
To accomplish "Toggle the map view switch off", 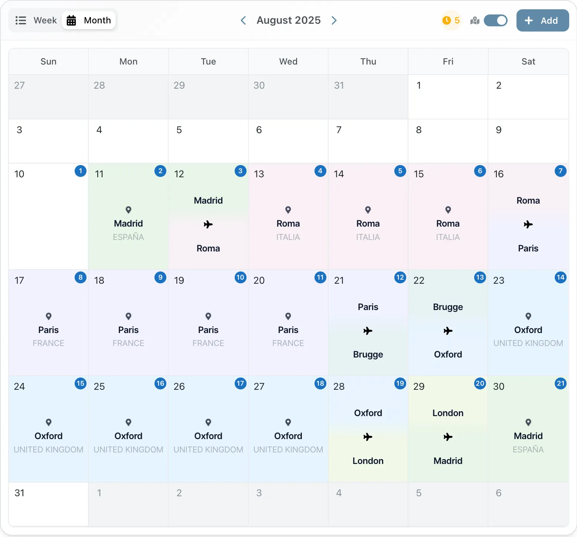I will point(496,20).
